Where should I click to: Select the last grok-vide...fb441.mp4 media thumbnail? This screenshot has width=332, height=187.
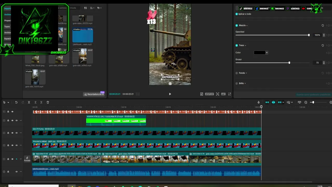click(x=35, y=77)
